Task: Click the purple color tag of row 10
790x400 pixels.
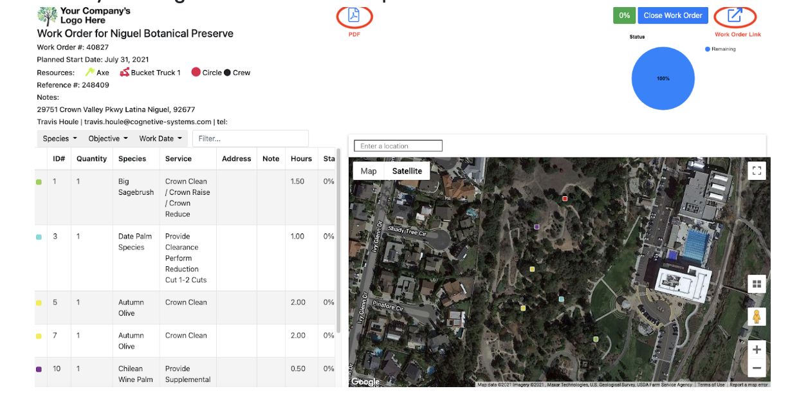Action: 39,369
